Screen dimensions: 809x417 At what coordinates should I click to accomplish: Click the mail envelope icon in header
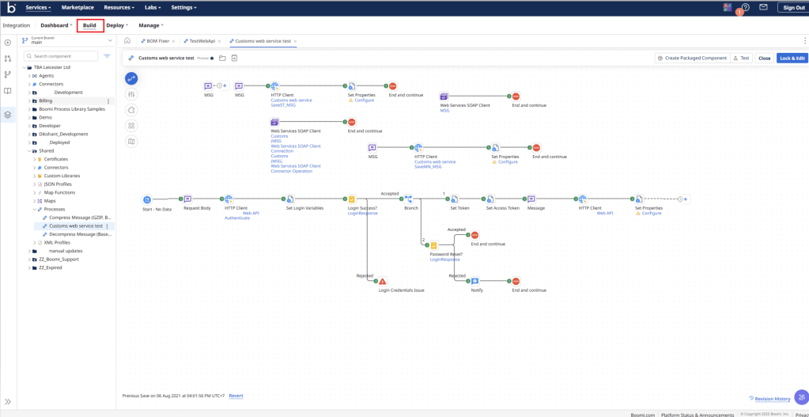[763, 8]
